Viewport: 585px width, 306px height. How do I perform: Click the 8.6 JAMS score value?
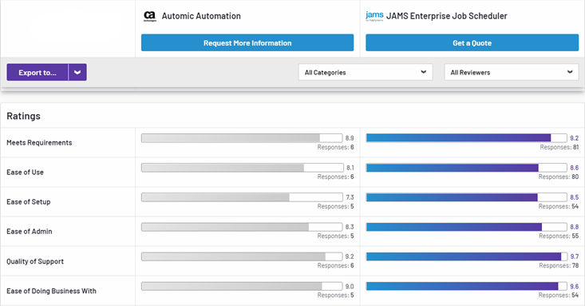pos(574,168)
